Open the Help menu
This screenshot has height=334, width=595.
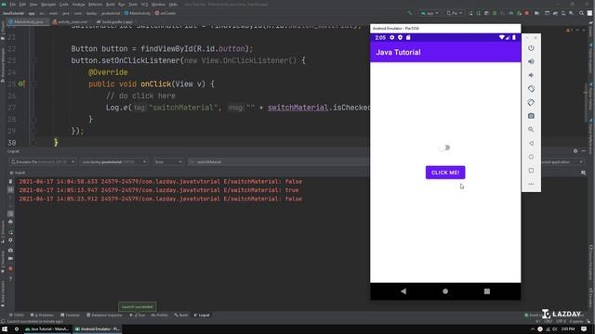pyautogui.click(x=173, y=5)
